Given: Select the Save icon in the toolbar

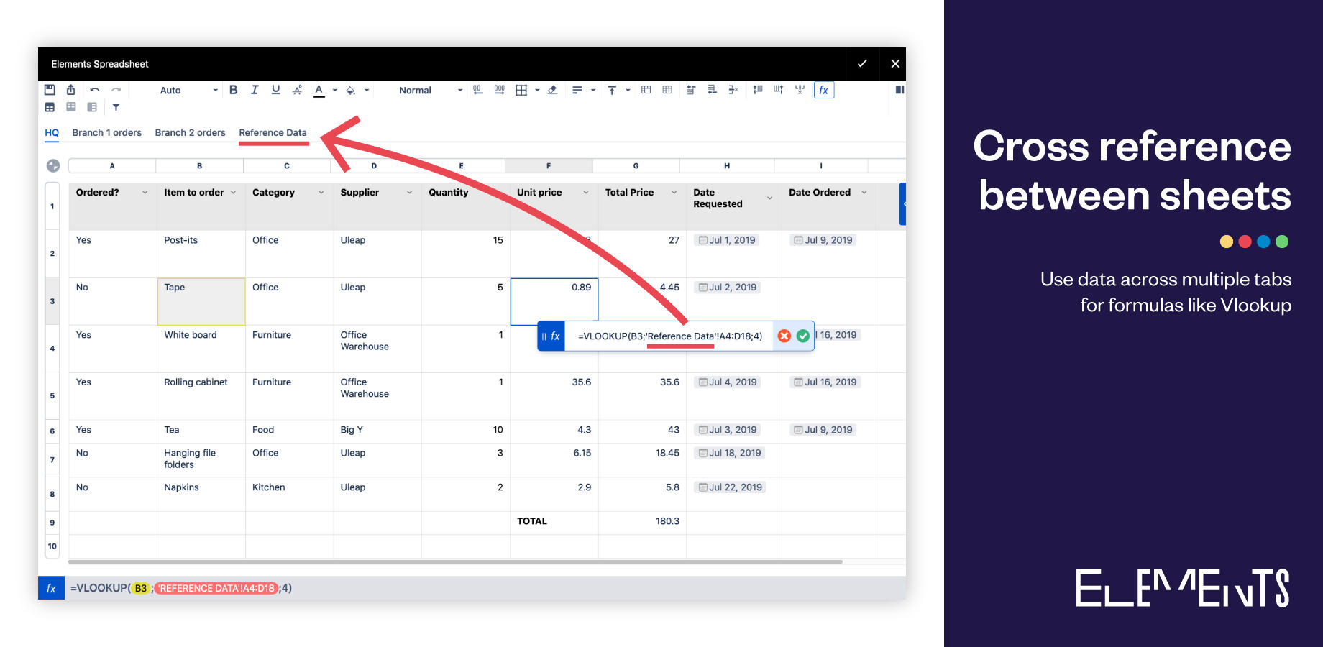Looking at the screenshot, I should [x=50, y=90].
